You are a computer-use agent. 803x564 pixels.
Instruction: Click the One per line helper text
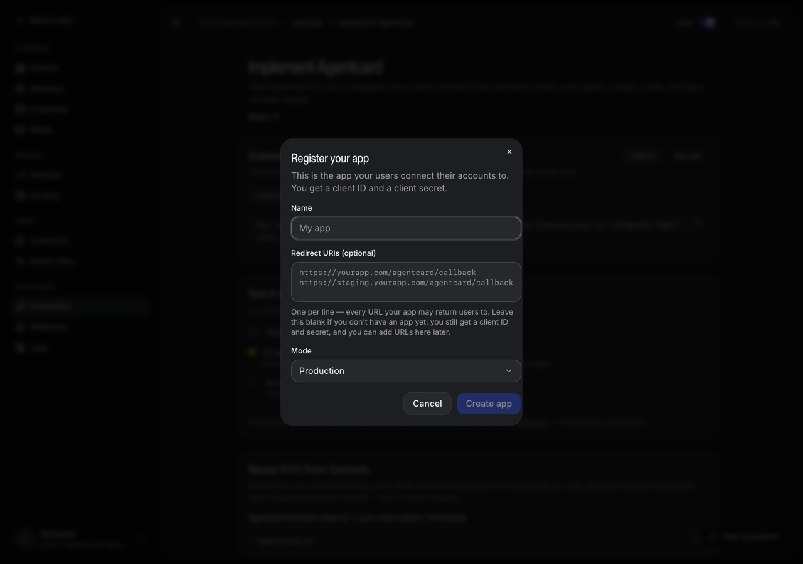(x=402, y=322)
